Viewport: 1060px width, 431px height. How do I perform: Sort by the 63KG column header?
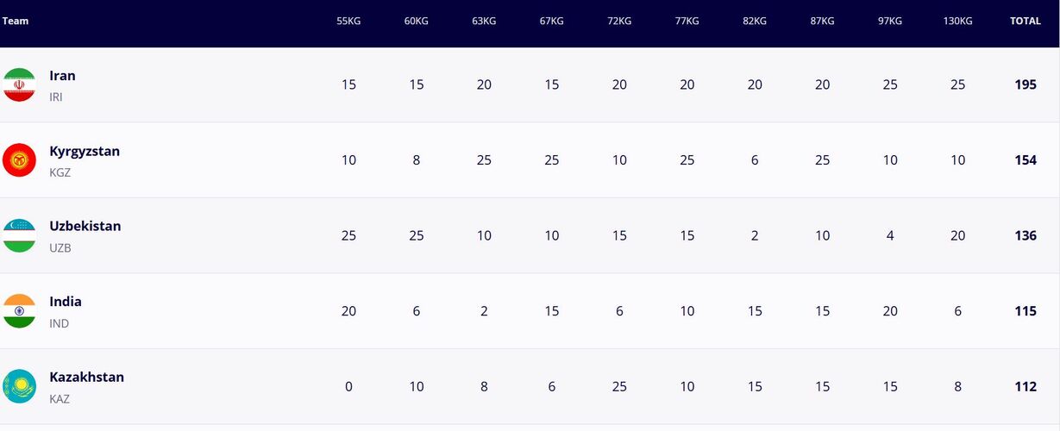tap(484, 21)
